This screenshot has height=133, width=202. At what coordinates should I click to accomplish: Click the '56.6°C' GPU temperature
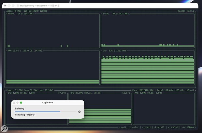point(126,93)
